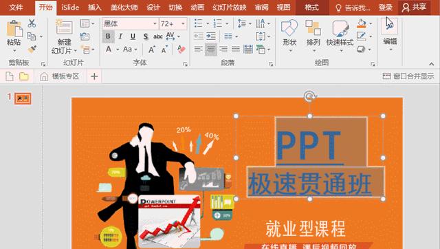Collapse the ribbon chevron
The height and width of the screenshot is (249, 440).
(x=431, y=64)
